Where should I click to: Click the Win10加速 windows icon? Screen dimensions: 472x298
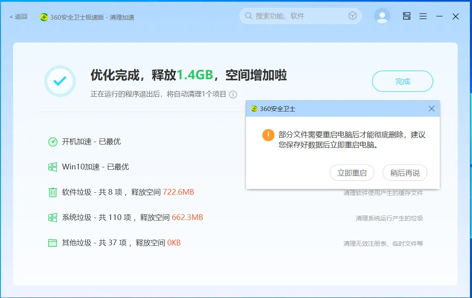click(53, 167)
